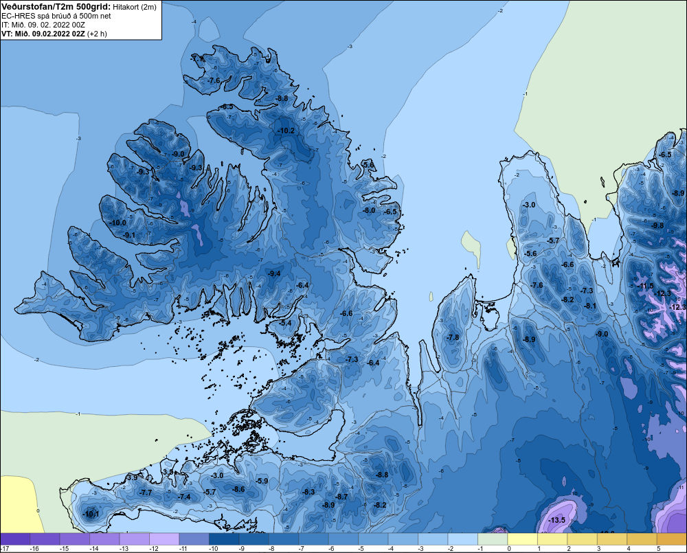Click the title text 'Veðurstofan/T2m 500grid:'
Screen dimensions: 687x553
(56, 7)
